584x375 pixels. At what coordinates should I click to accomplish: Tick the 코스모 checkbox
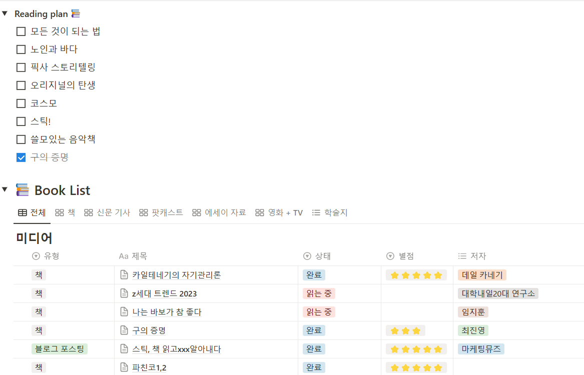[x=21, y=103]
